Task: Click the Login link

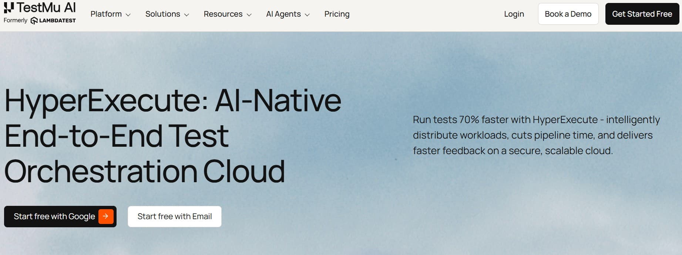Action: 514,14
